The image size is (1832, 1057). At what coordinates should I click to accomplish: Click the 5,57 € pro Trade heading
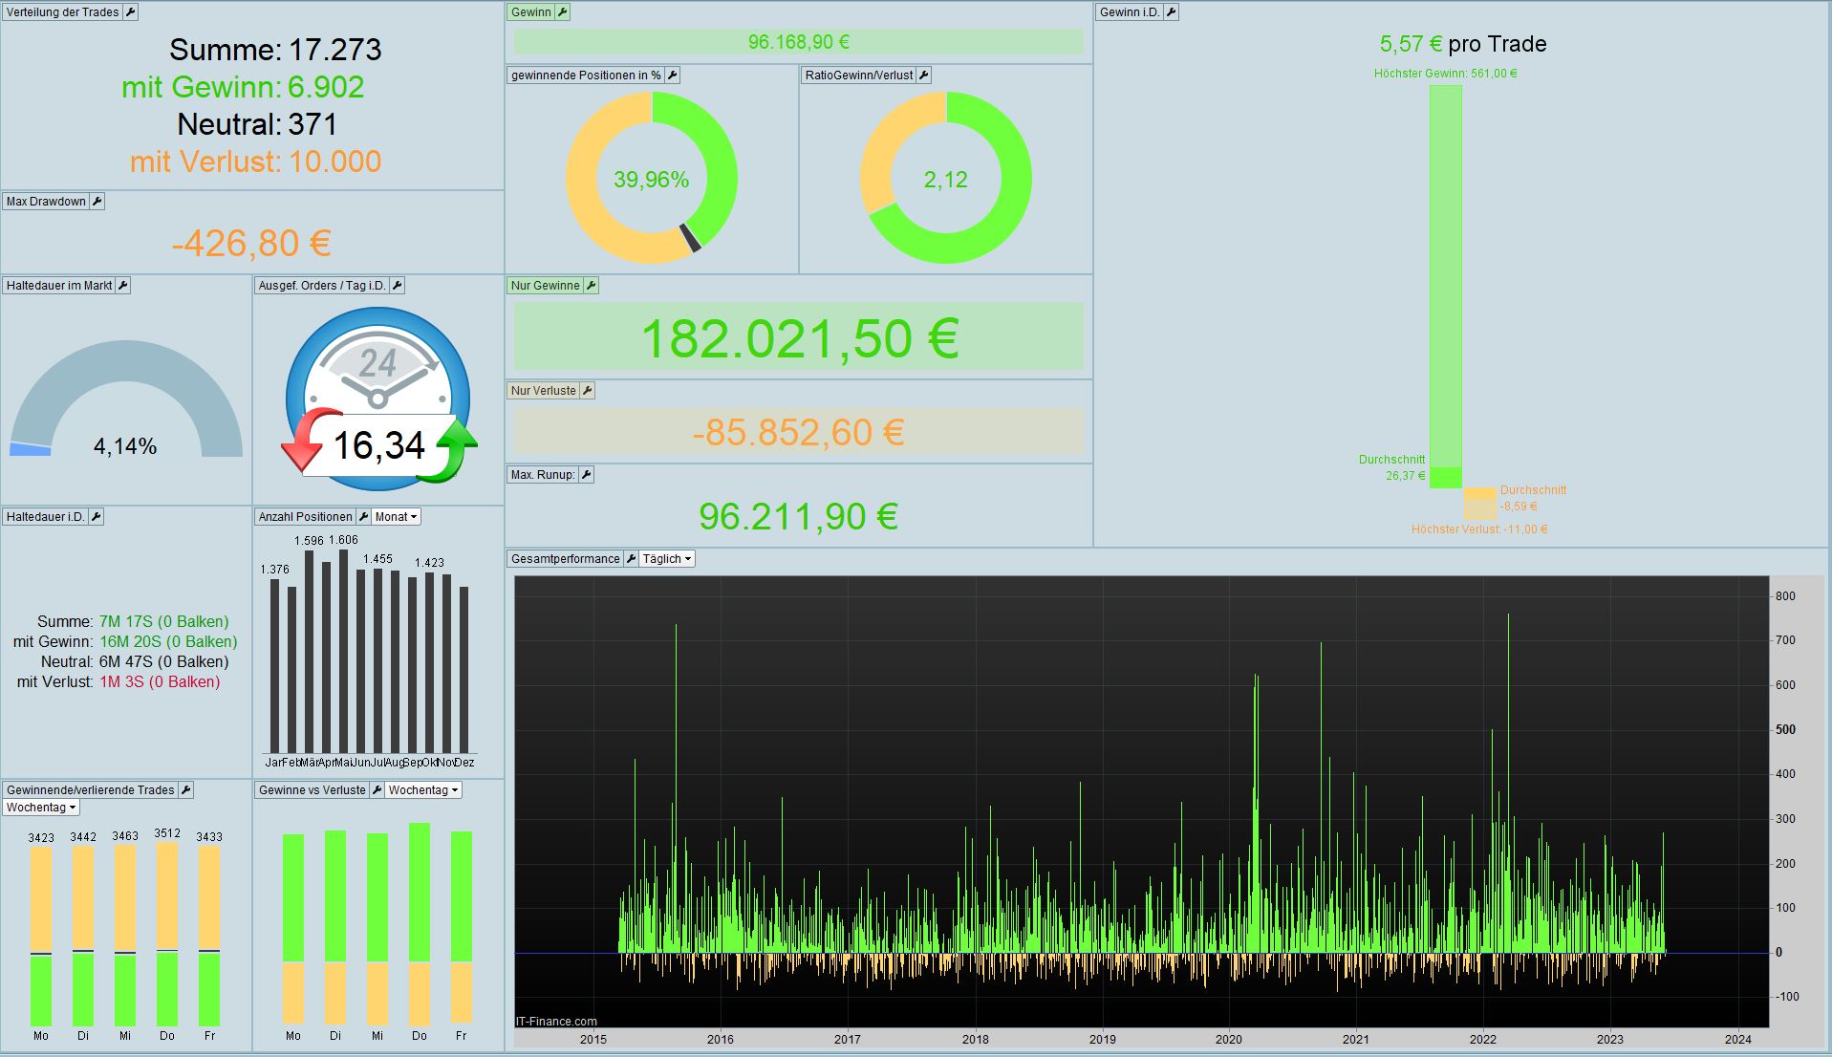[x=1463, y=44]
